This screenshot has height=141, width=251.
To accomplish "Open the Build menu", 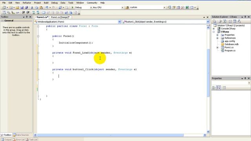I will [46, 3].
